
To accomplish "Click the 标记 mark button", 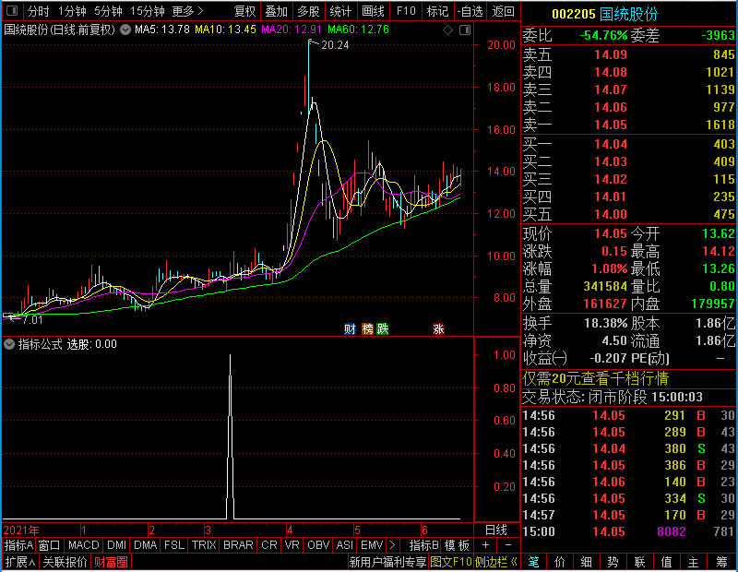I will point(437,11).
